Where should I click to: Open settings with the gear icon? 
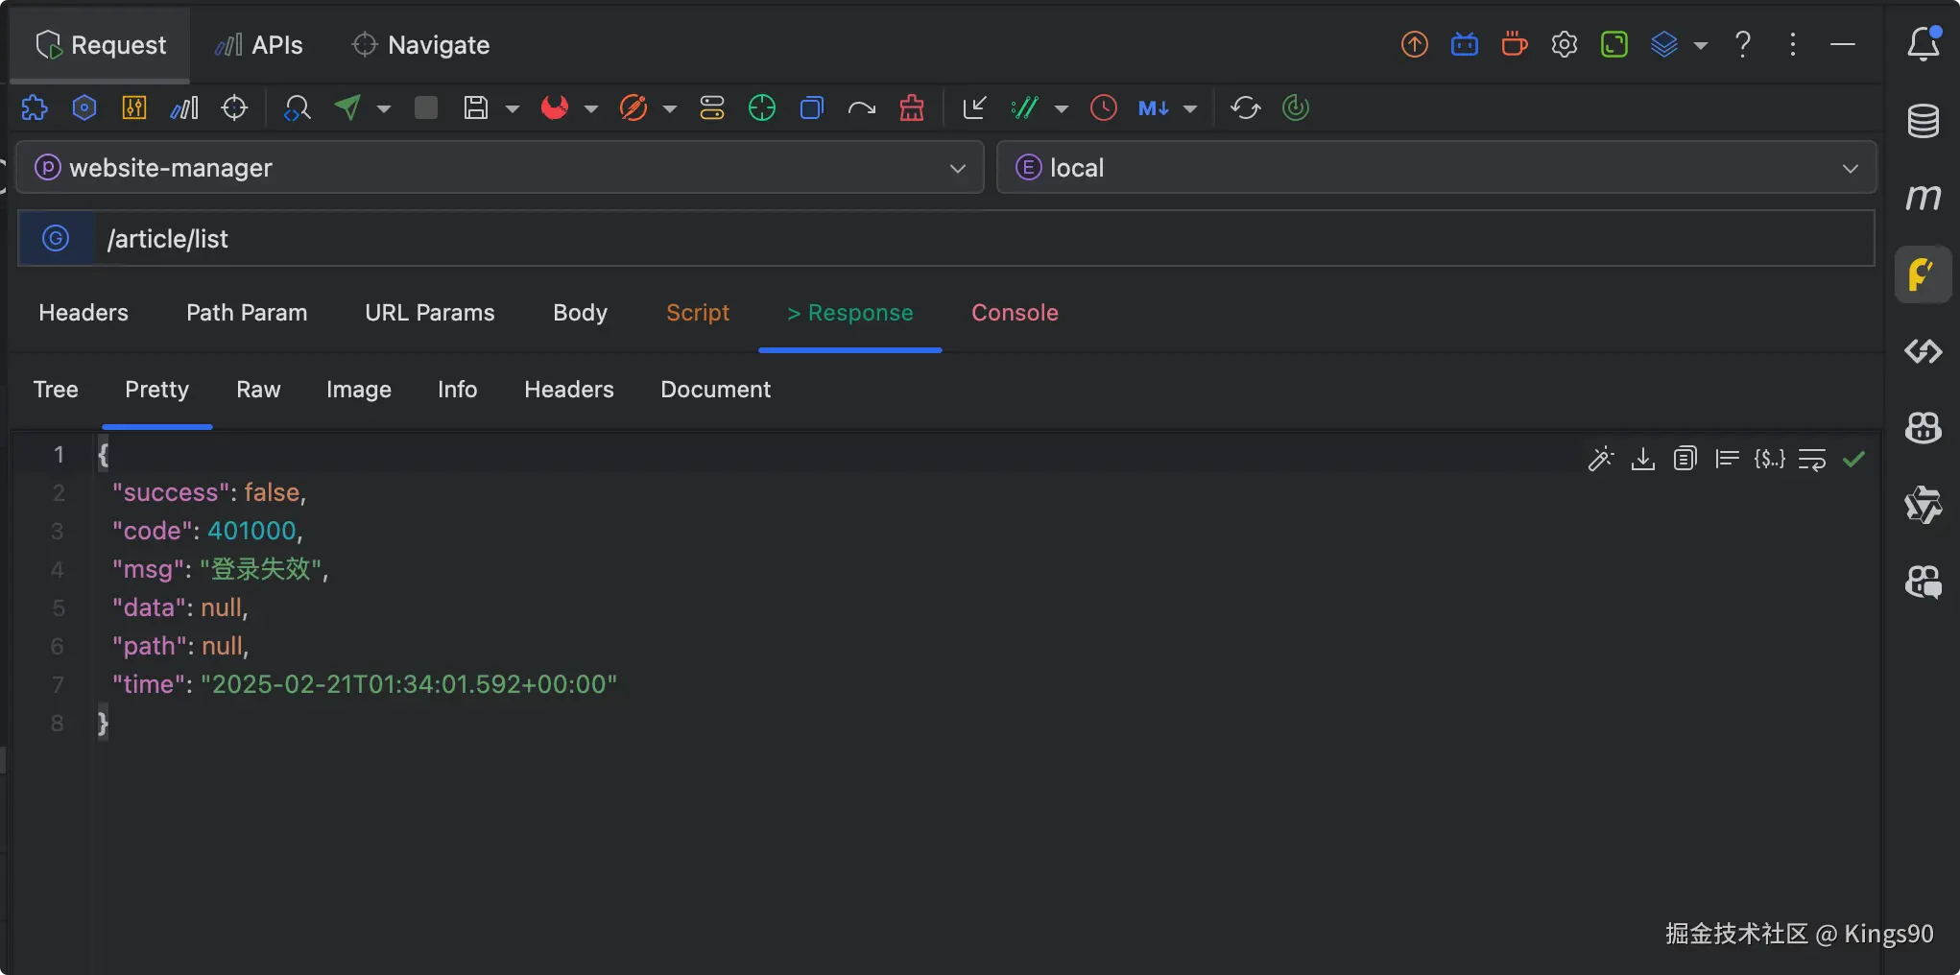click(1565, 44)
